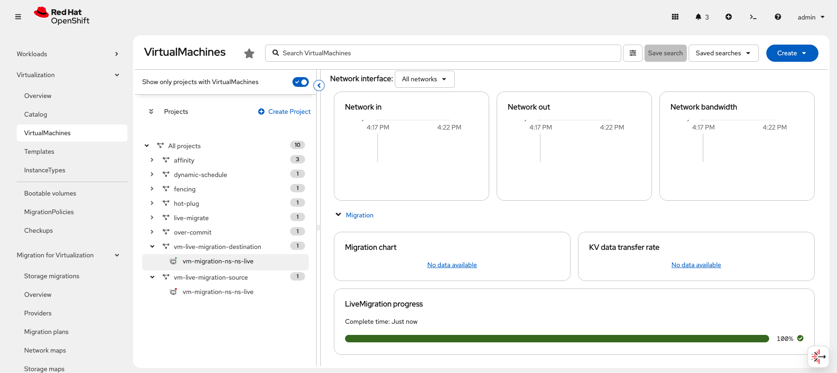Toggle show only projects with VirtualMachines

[300, 82]
